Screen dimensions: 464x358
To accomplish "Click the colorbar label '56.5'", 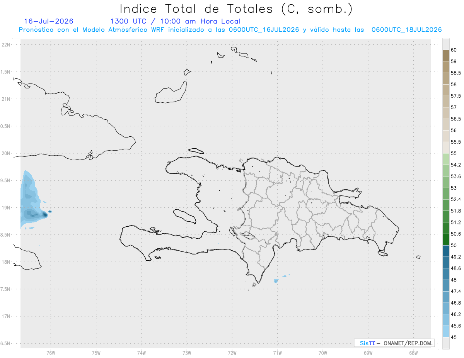I will (x=455, y=119).
